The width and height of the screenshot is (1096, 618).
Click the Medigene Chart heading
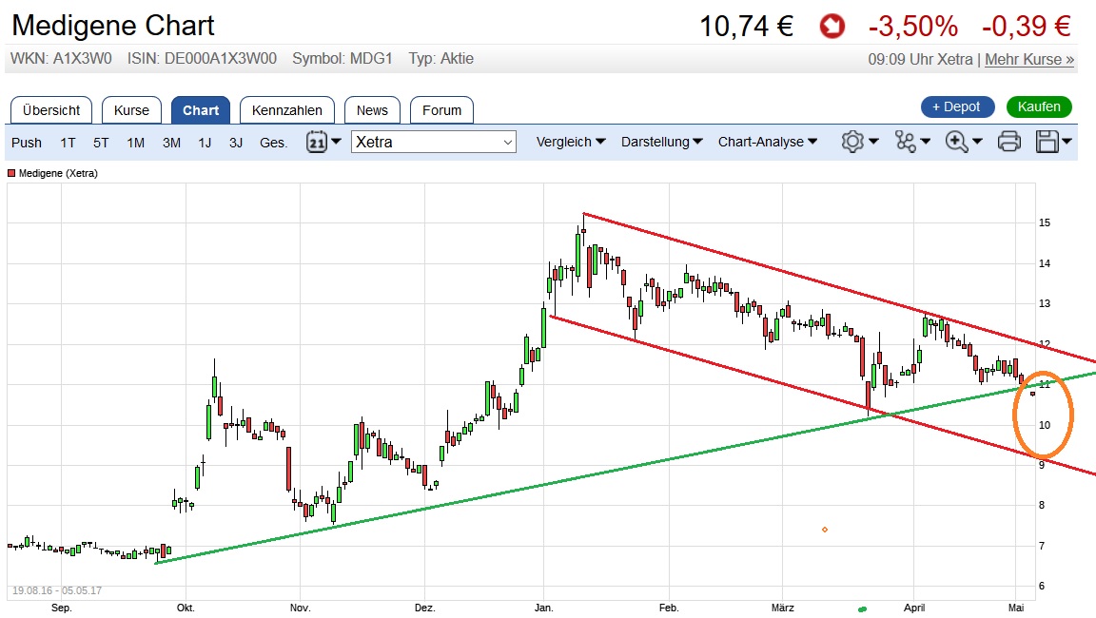pyautogui.click(x=113, y=26)
